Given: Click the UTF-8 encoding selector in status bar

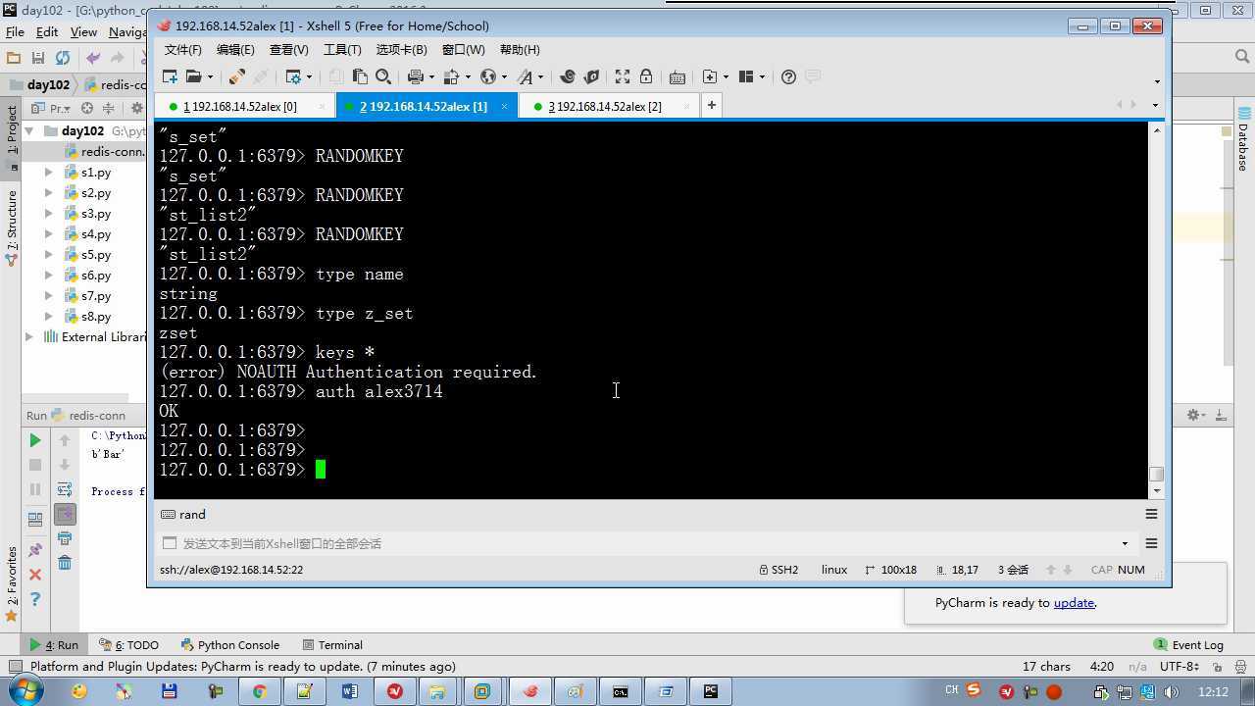Looking at the screenshot, I should 1180,667.
